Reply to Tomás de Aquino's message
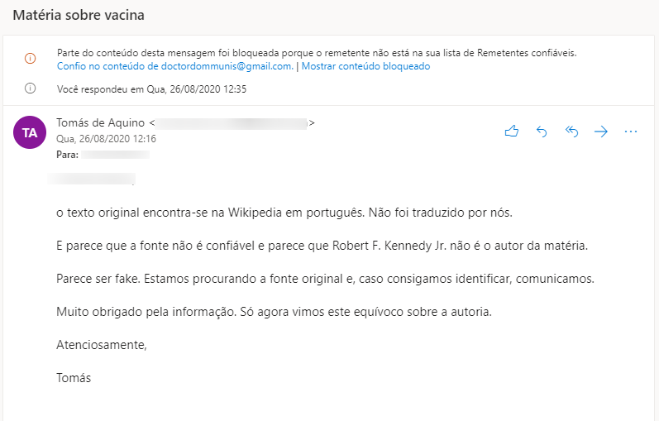This screenshot has height=421, width=659. tap(542, 132)
